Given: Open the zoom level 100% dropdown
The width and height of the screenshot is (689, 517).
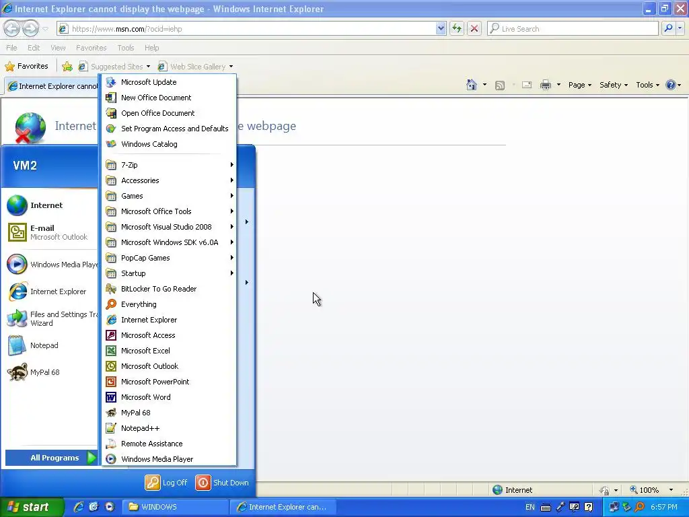Looking at the screenshot, I should coord(671,490).
